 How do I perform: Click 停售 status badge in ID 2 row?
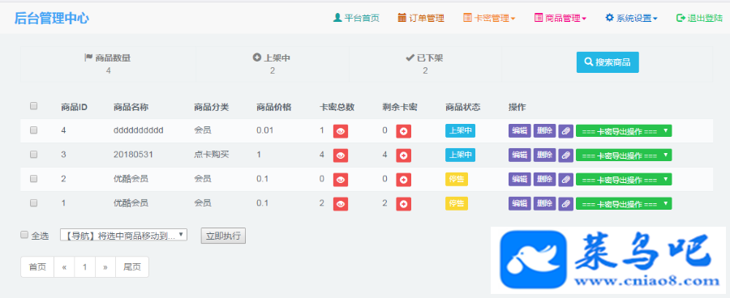(457, 179)
